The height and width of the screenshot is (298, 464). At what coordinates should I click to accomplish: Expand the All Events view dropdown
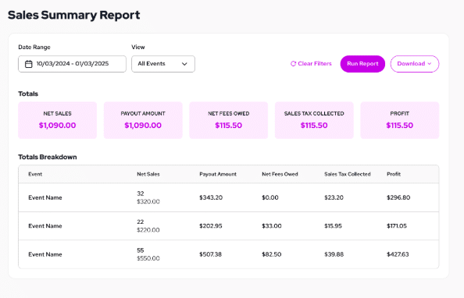(163, 64)
